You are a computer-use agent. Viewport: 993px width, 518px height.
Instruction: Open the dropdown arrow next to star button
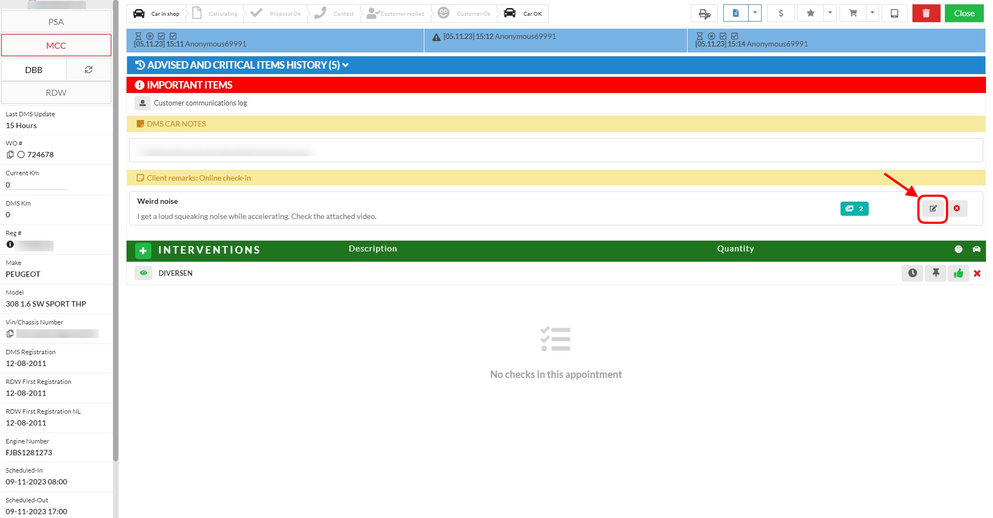click(x=830, y=13)
